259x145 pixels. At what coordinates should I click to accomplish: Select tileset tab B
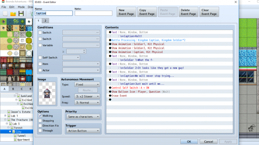[13, 89]
